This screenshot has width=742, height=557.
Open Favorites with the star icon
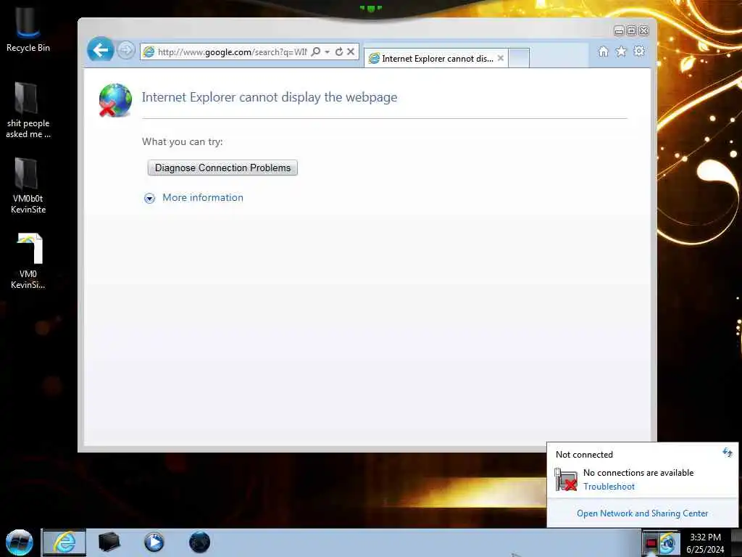point(621,51)
